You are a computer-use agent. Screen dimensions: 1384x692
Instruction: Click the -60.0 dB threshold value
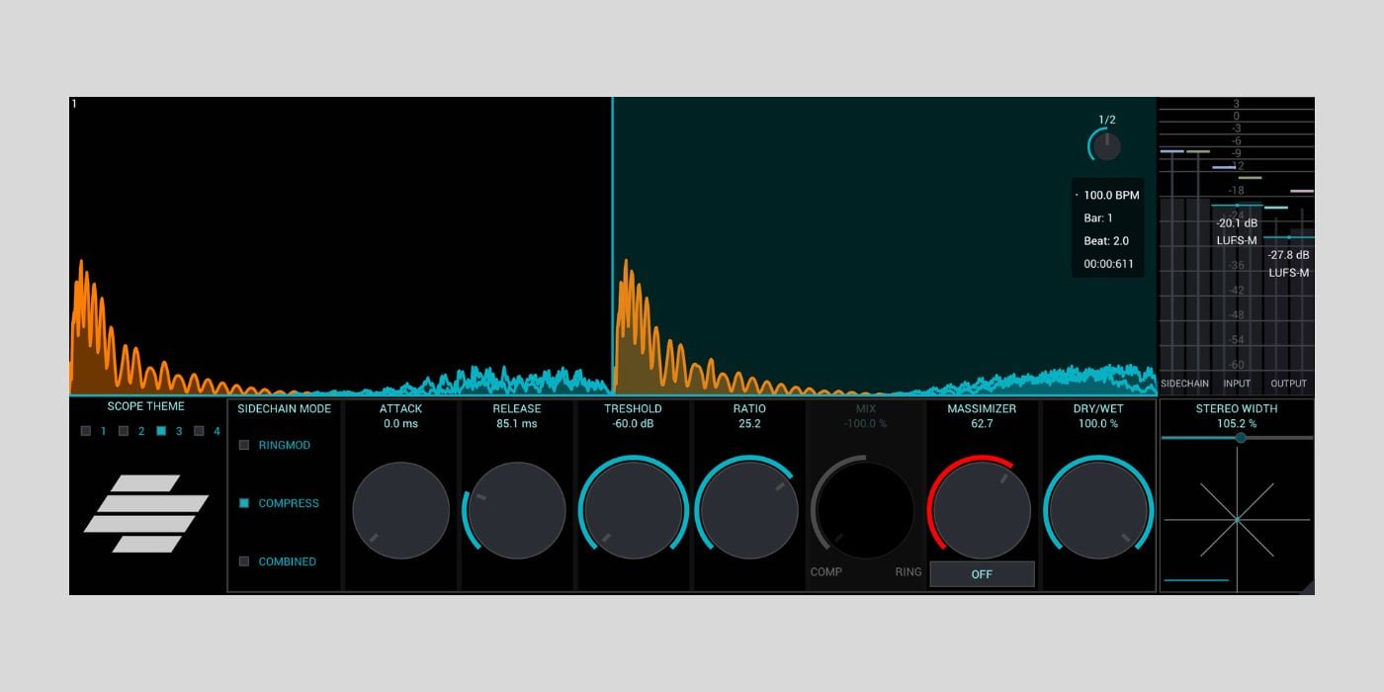(x=634, y=424)
